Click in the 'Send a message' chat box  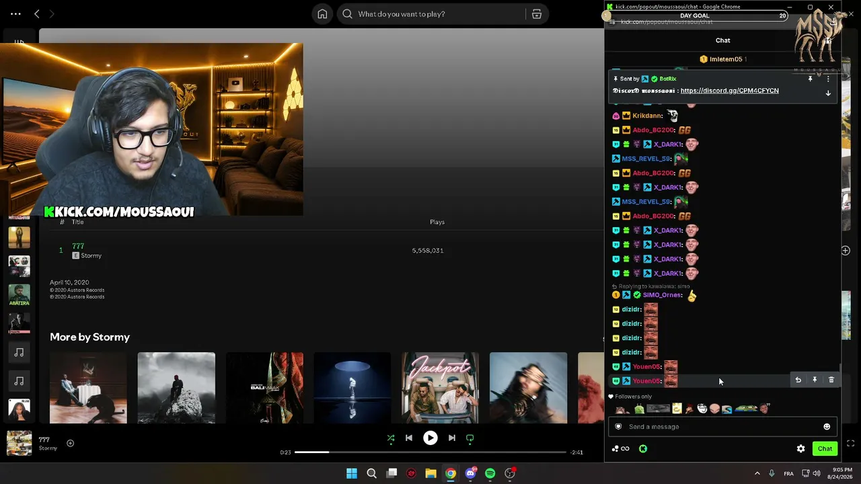click(721, 427)
